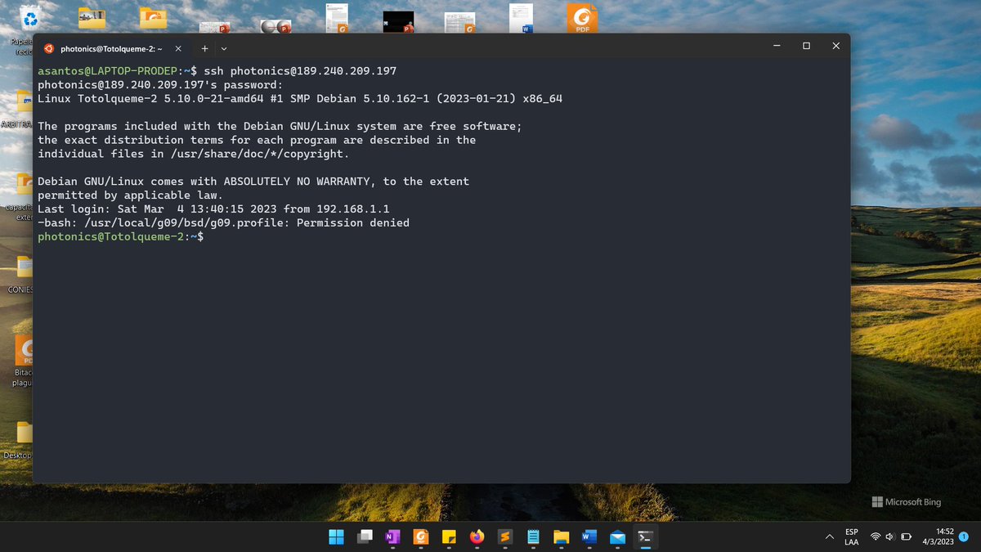
Task: Click the Windows Start button
Action: click(x=337, y=537)
